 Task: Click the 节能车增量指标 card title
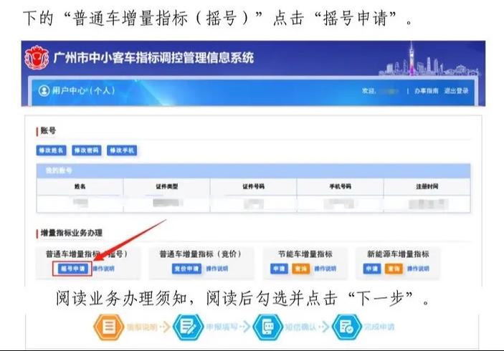pyautogui.click(x=305, y=254)
